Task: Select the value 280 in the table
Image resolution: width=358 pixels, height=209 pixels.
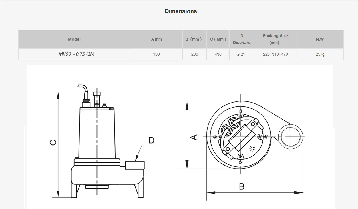Action: (x=194, y=54)
